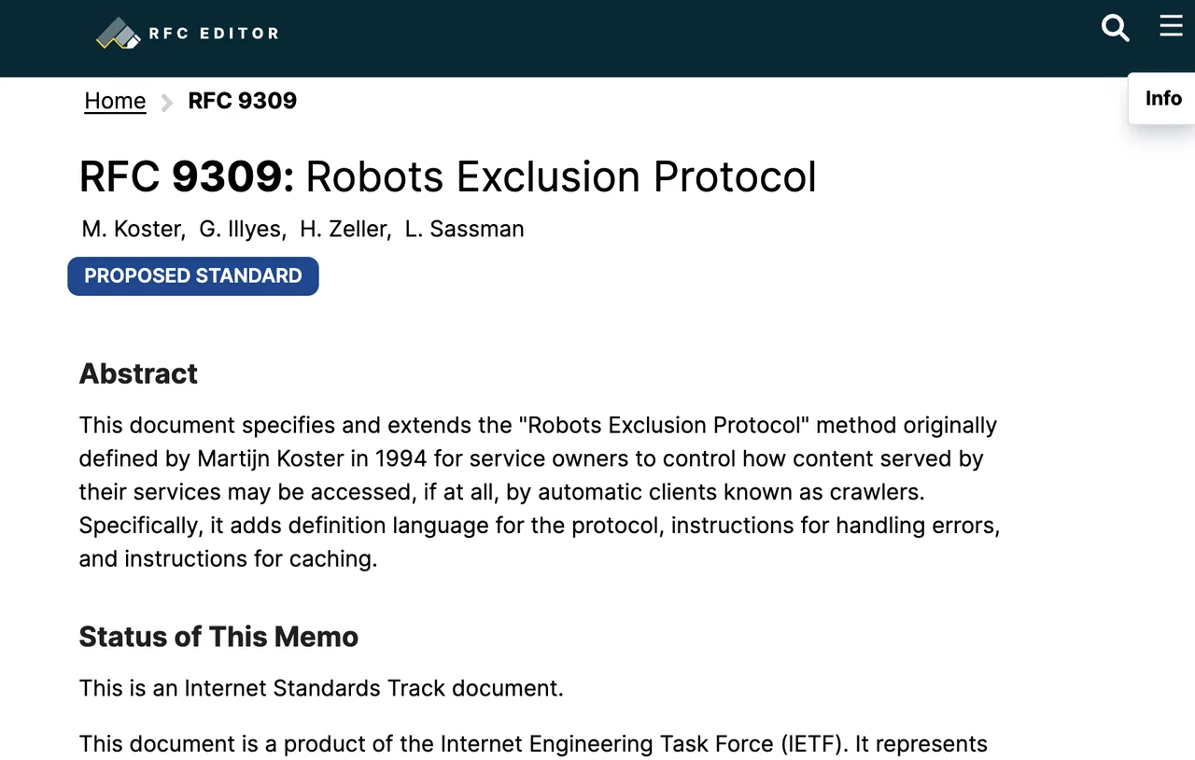This screenshot has height=760, width=1195.
Task: Click the breadcrumb chevron separator
Action: point(167,102)
